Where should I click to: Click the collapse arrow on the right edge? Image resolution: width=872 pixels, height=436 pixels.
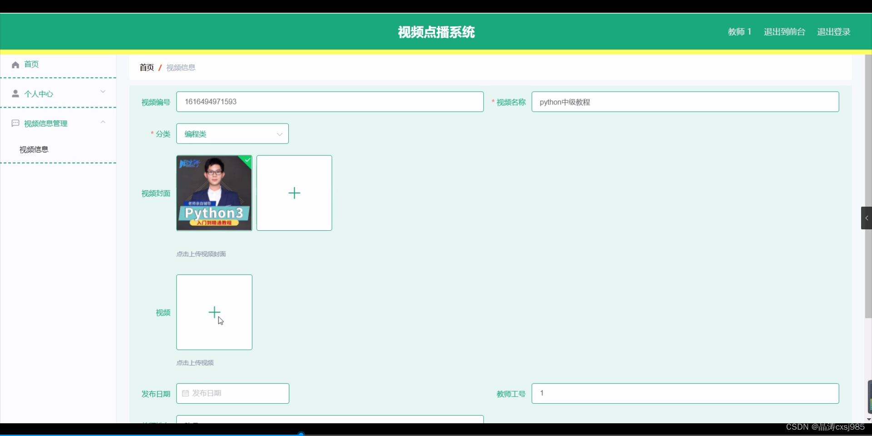[x=867, y=218]
